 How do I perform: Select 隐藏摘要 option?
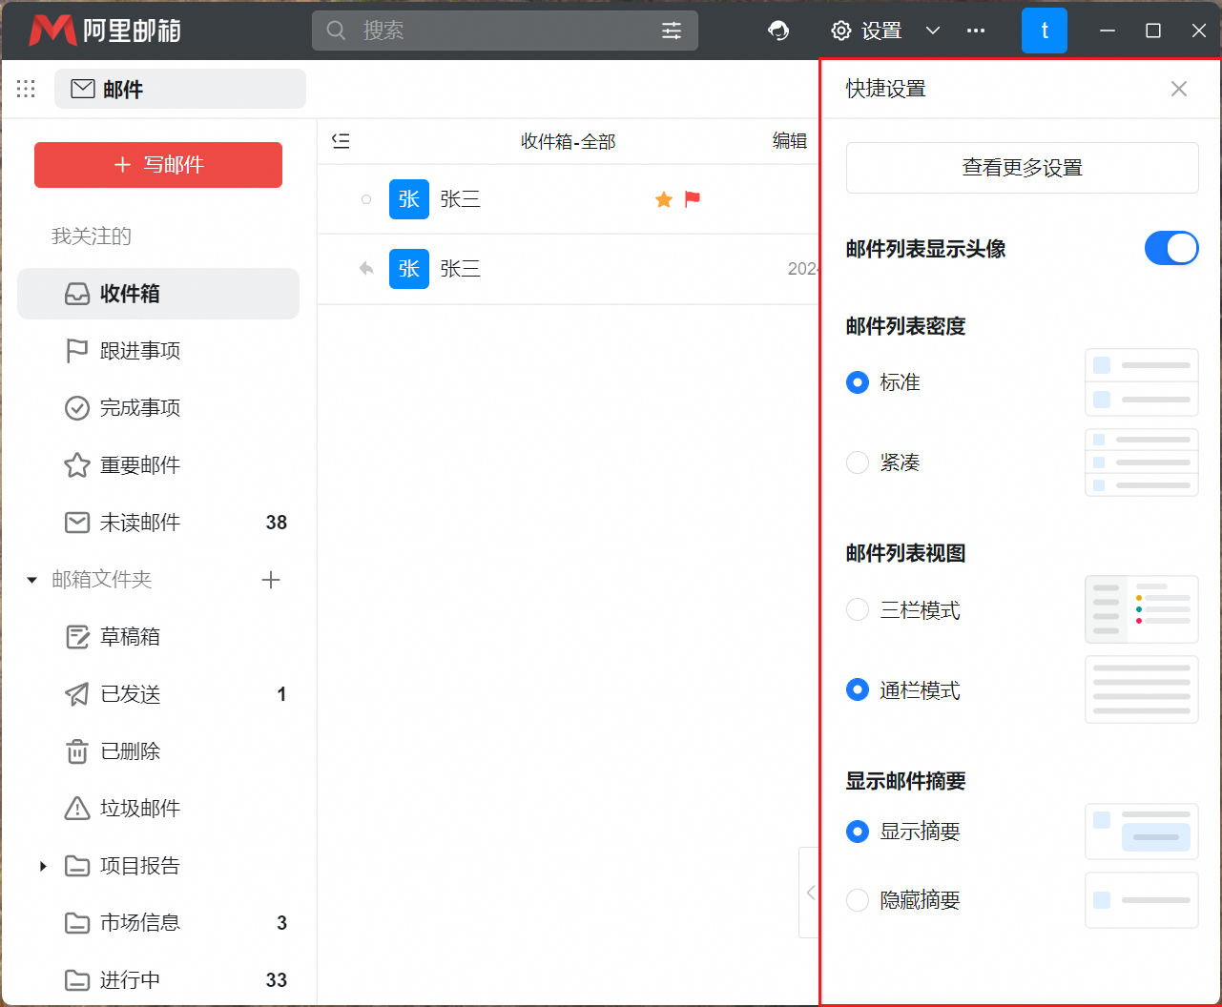(x=858, y=899)
